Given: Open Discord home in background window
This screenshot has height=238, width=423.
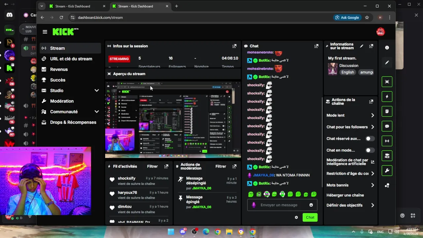Looking at the screenshot, I should coord(9,15).
